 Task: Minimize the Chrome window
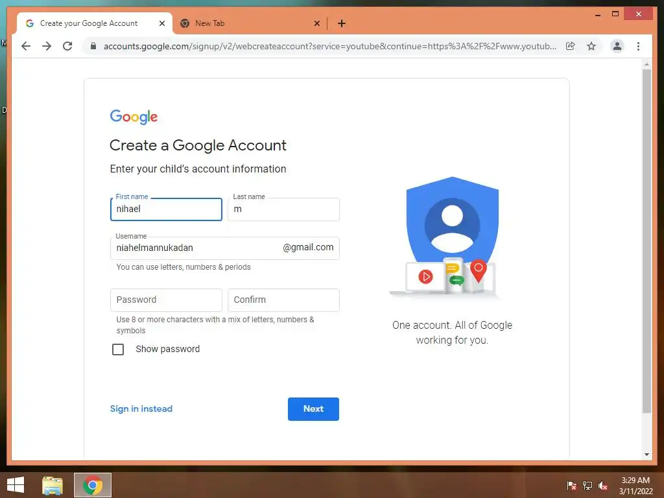pyautogui.click(x=598, y=14)
